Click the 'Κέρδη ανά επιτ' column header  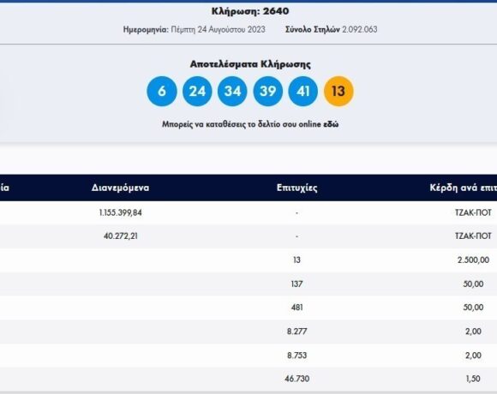(x=463, y=188)
